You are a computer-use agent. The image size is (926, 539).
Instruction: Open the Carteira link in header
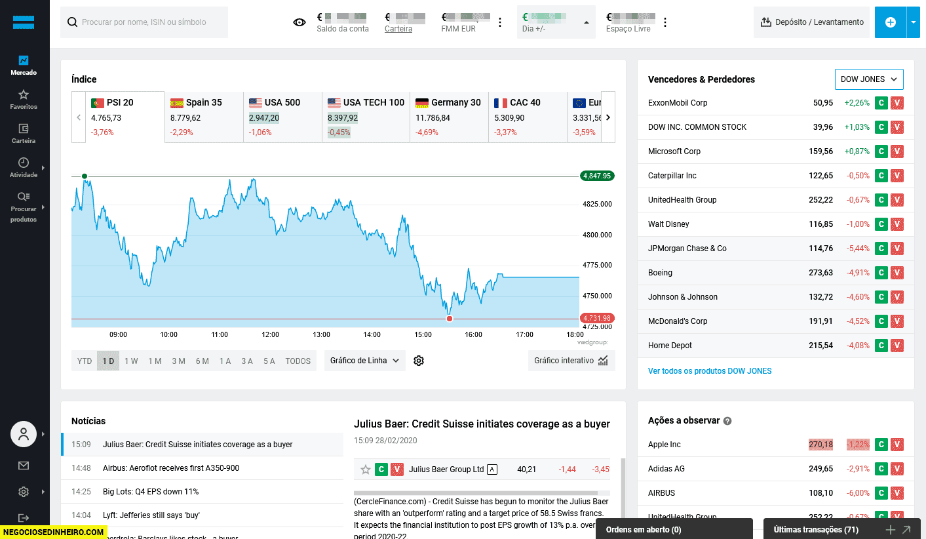click(398, 29)
